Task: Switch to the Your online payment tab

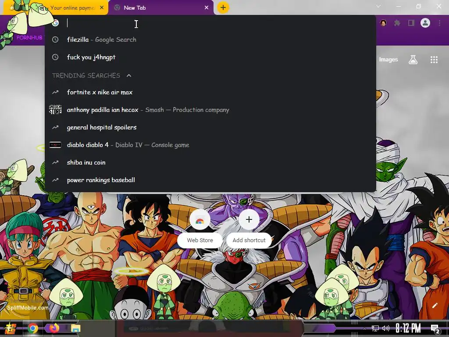Action: 56,8
